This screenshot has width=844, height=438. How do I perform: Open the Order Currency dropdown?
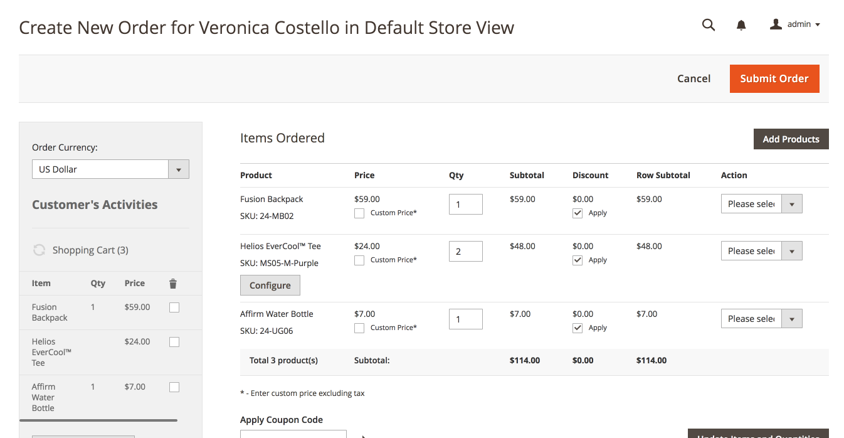110,169
